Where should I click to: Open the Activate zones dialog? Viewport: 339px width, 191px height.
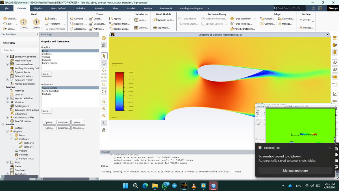coord(97,29)
